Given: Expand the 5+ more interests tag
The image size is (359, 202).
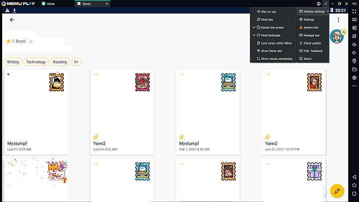Looking at the screenshot, I should [x=76, y=62].
